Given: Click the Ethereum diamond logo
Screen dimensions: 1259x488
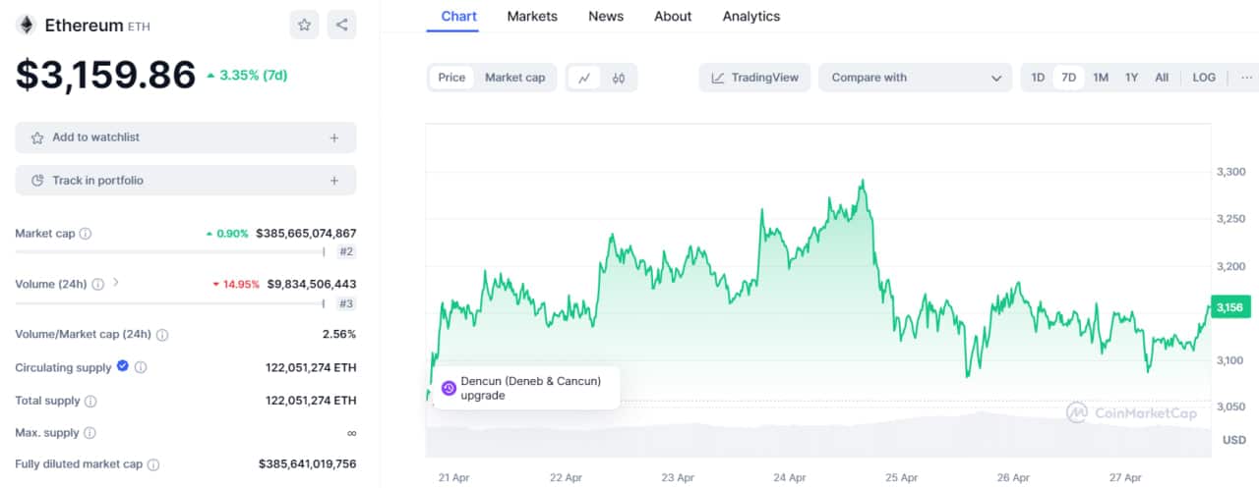Looking at the screenshot, I should pyautogui.click(x=26, y=26).
